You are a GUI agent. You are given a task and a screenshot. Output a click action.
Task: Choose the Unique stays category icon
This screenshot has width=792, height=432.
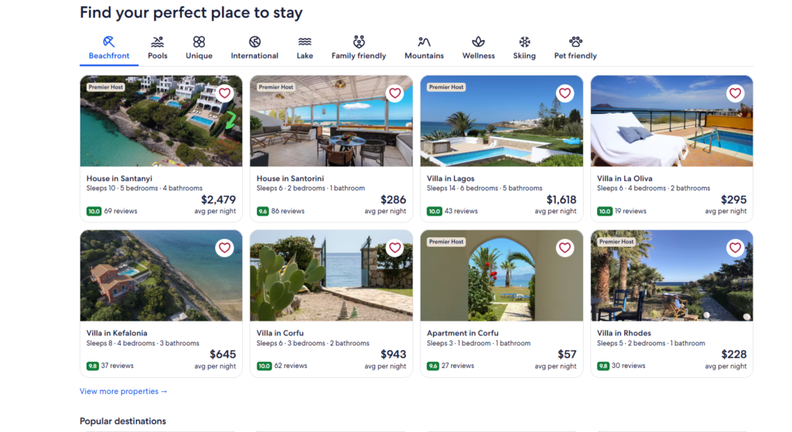point(199,43)
